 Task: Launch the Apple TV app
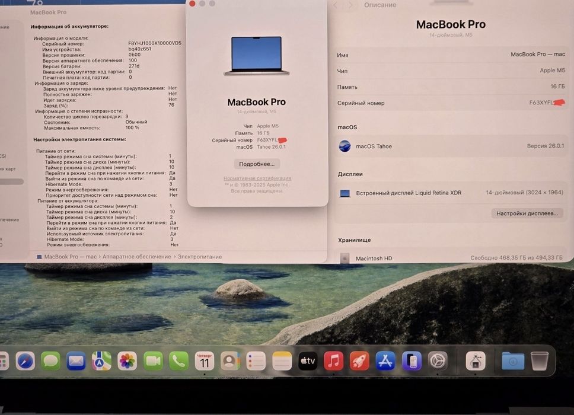(x=308, y=361)
